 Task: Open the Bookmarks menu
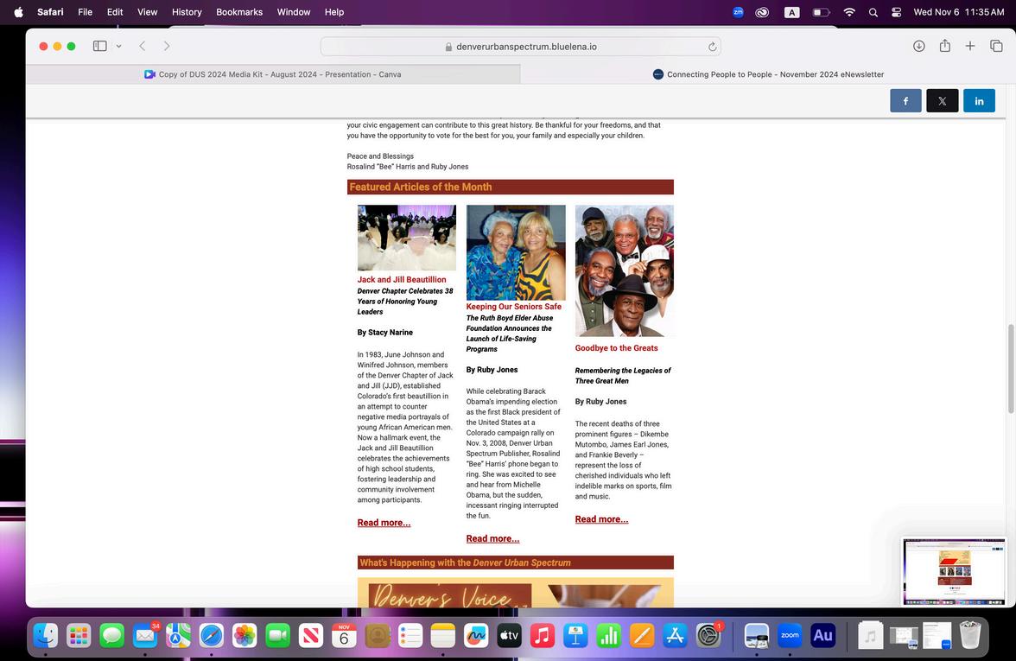tap(239, 12)
